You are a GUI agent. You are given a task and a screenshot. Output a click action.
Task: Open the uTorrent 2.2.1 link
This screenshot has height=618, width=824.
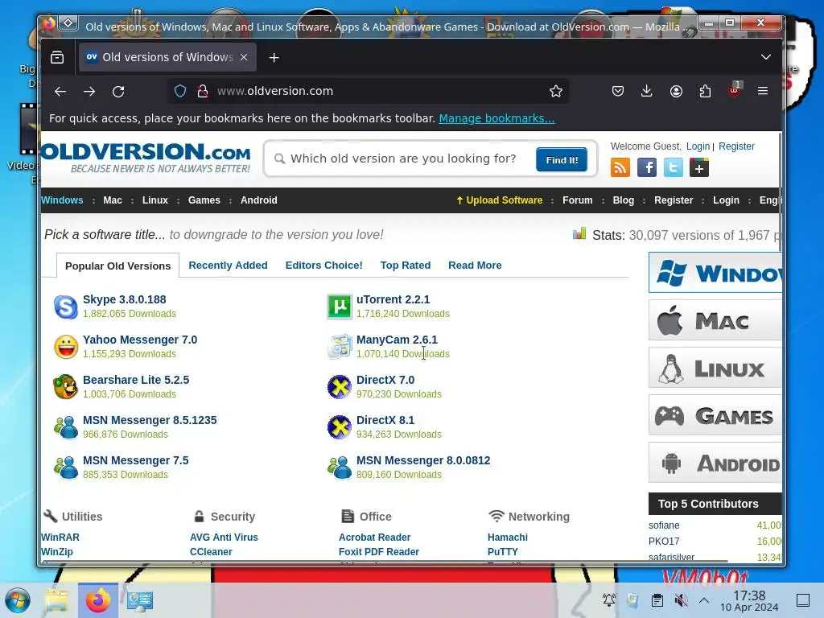tap(393, 299)
